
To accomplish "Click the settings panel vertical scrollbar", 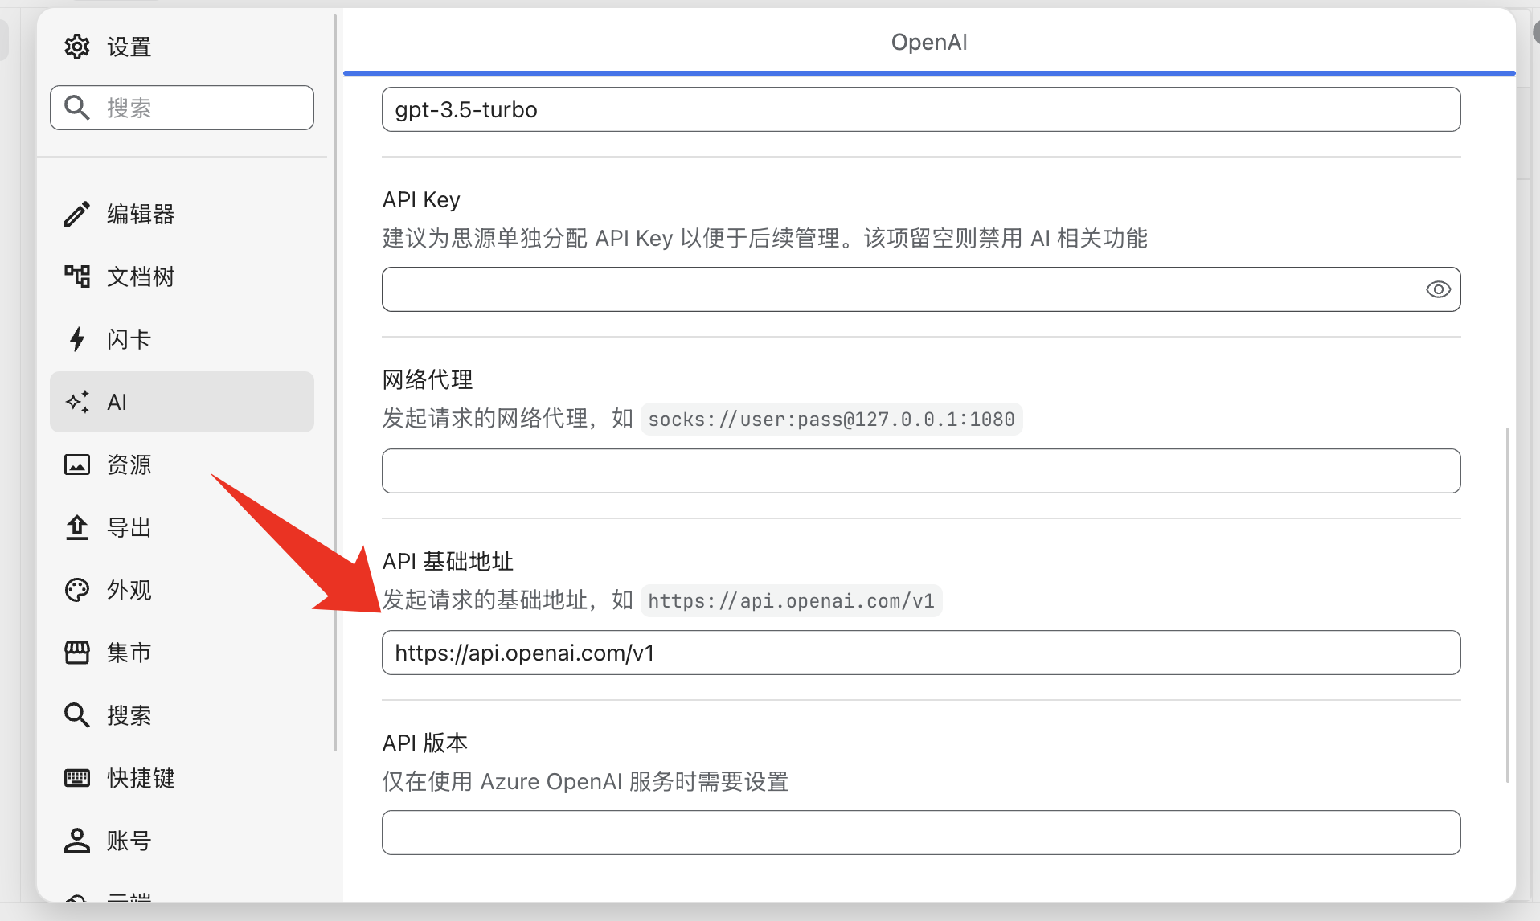I will pos(1507,603).
